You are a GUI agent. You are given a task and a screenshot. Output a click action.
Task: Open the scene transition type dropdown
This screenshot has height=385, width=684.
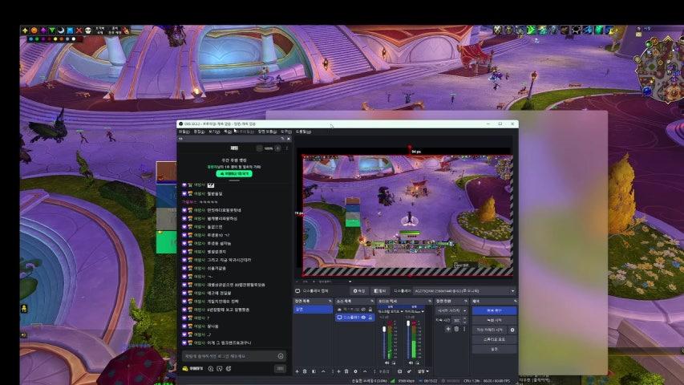point(451,310)
